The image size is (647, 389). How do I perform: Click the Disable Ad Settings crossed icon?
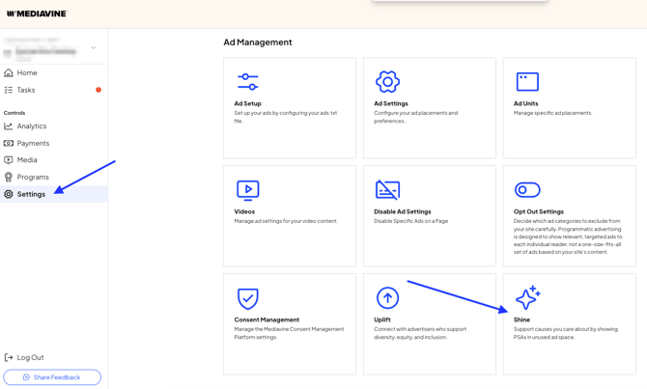click(x=387, y=190)
